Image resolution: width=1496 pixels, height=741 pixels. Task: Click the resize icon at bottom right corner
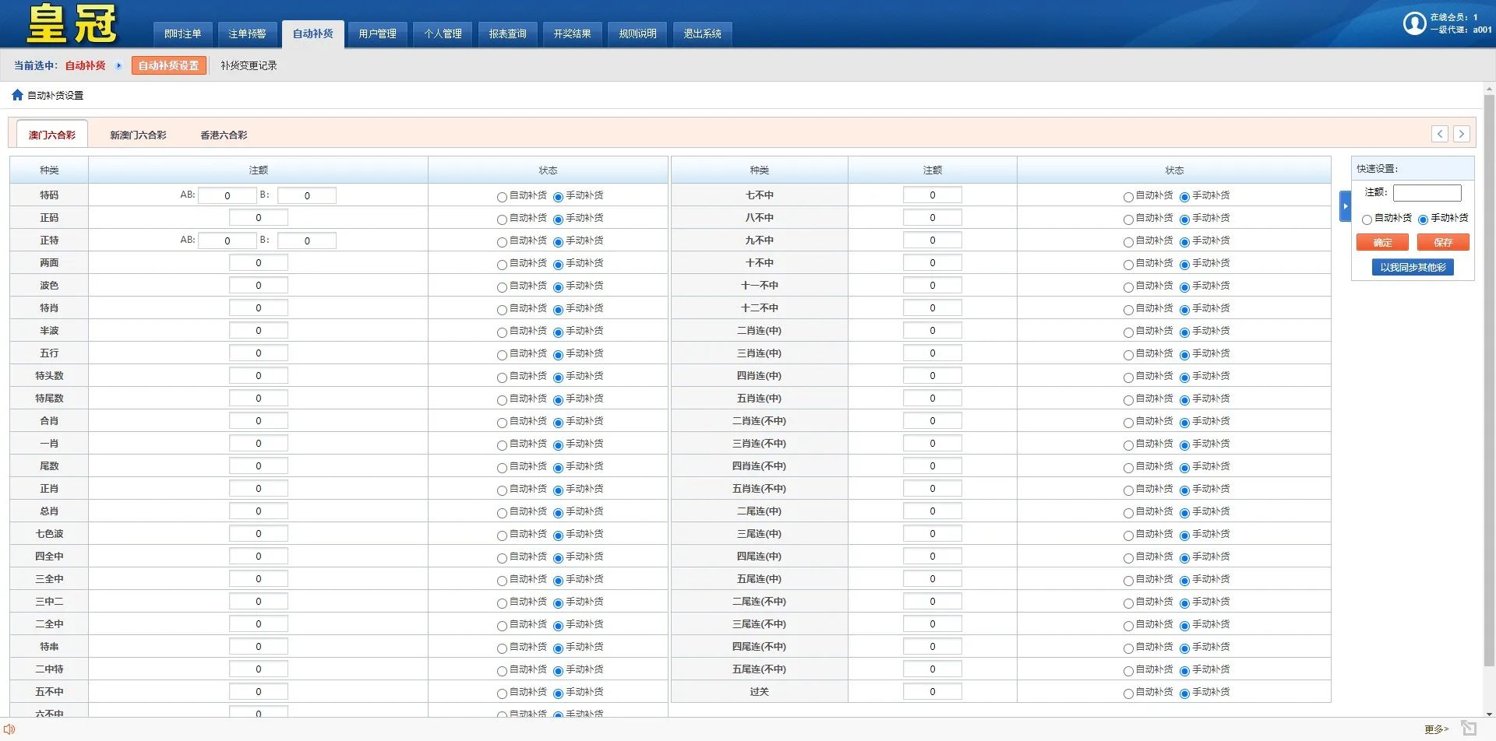[x=1469, y=729]
